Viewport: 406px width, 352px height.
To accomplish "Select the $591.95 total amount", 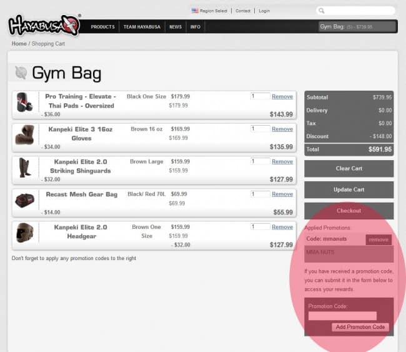I will click(x=380, y=149).
